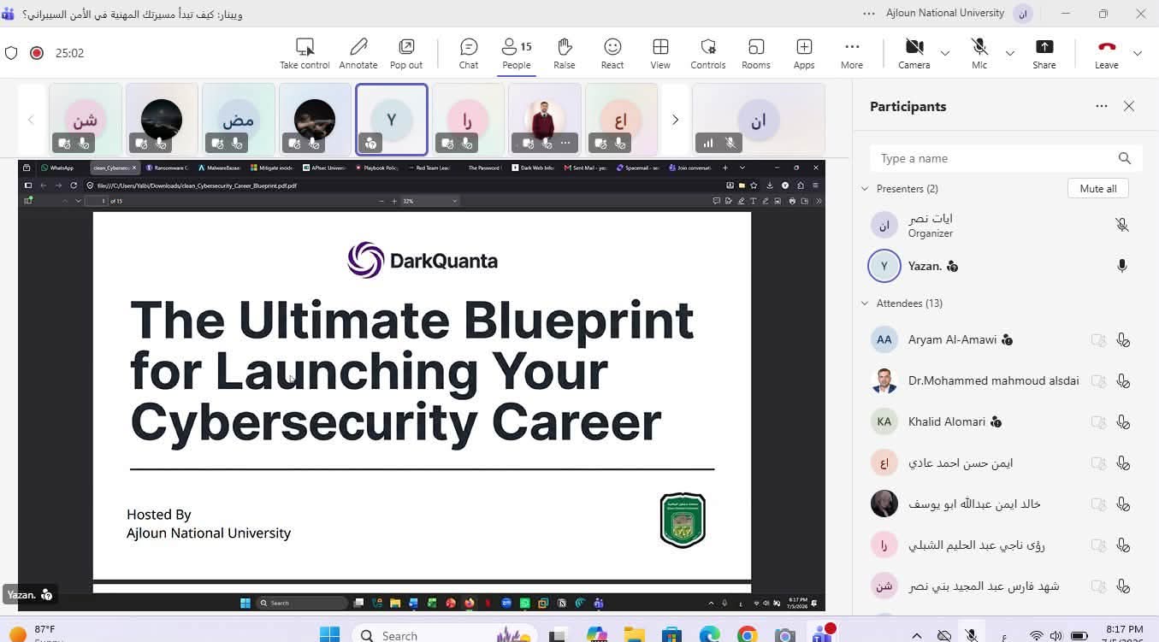Open the Camera options dropdown arrow
1159x642 pixels.
[945, 53]
